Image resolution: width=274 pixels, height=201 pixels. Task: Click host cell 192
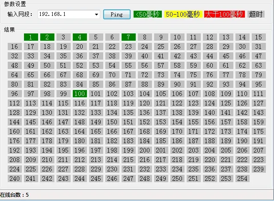pyautogui.click(x=15, y=150)
